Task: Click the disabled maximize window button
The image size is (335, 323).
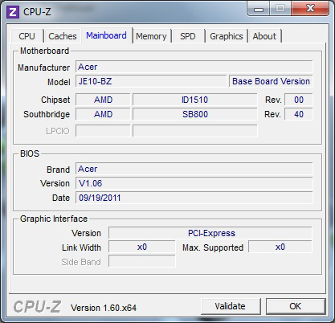Action: coord(280,9)
